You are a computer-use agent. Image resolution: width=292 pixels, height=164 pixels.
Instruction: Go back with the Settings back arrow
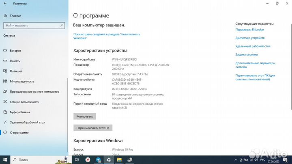tap(5, 3)
